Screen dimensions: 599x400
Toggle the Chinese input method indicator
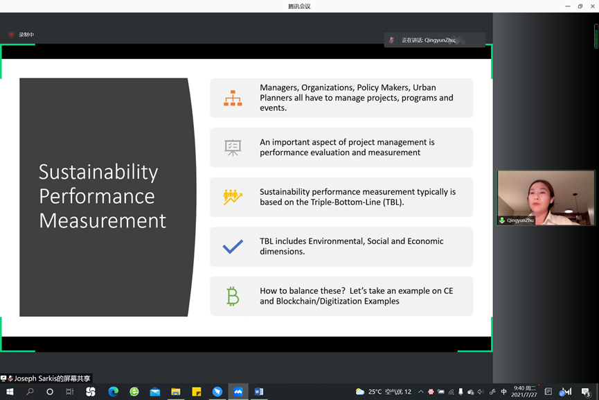503,392
